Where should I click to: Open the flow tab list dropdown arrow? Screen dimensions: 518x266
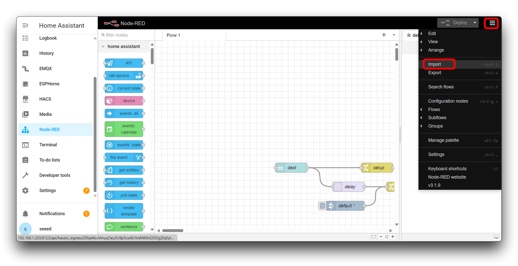[x=394, y=35]
